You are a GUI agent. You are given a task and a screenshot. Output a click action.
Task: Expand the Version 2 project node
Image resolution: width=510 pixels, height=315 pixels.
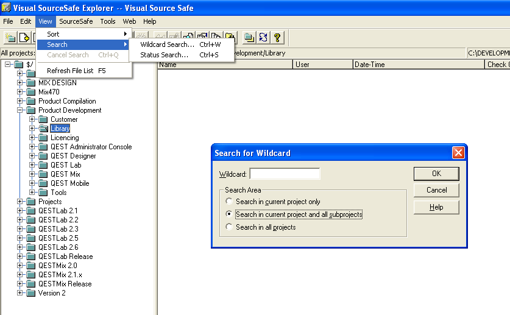[x=20, y=293]
